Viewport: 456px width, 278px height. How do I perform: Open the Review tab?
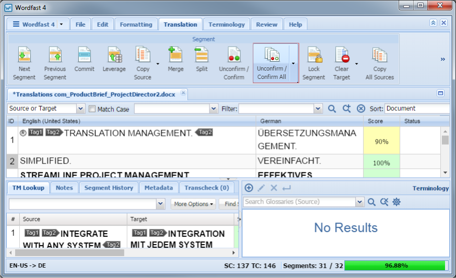click(267, 25)
